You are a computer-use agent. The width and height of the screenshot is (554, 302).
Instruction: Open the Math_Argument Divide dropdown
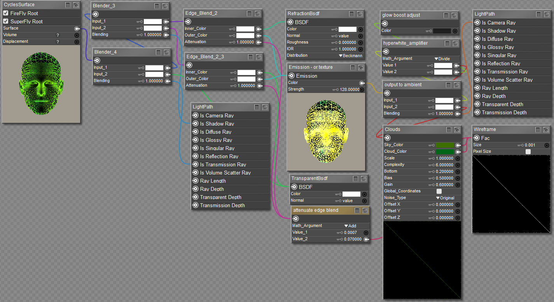coord(442,59)
